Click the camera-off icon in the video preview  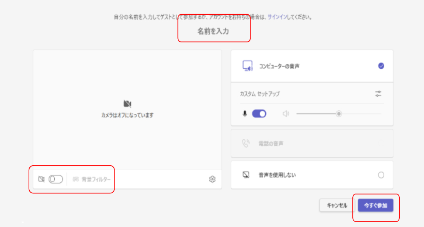coord(128,104)
